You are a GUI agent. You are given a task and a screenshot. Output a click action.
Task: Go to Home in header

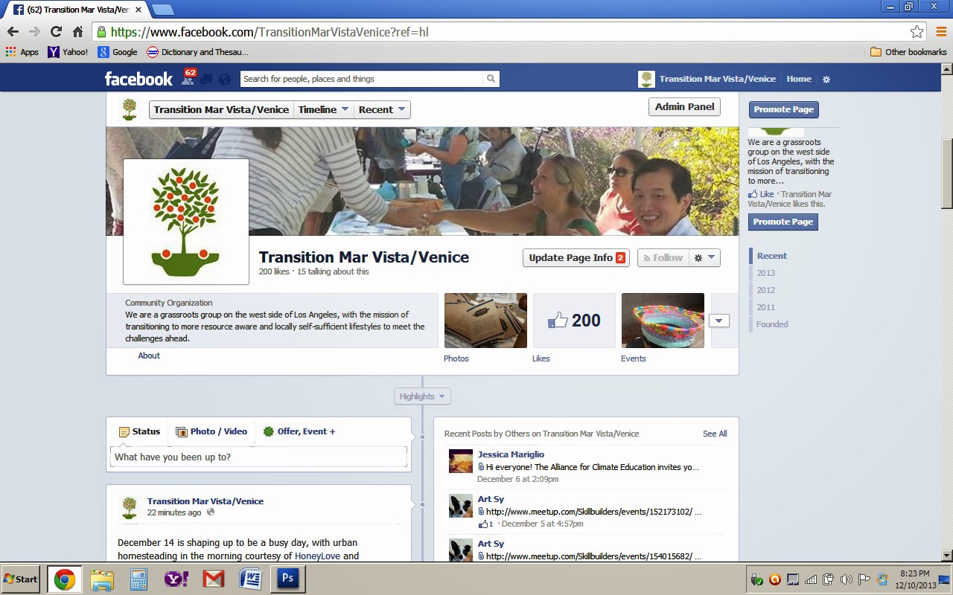point(799,79)
